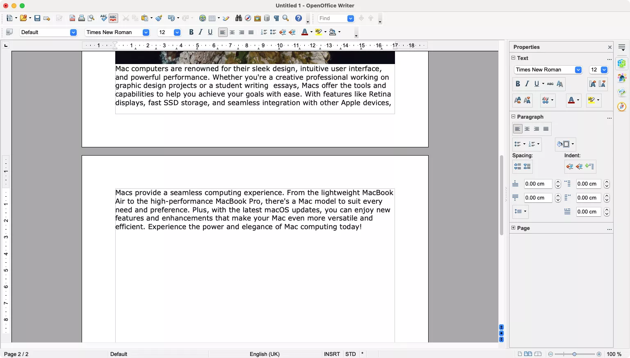Click the Find text input field

pyautogui.click(x=332, y=18)
